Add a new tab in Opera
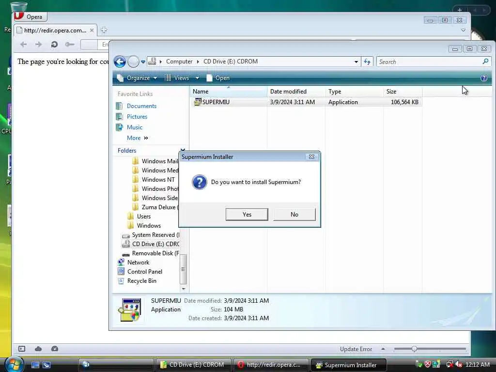 point(104,30)
